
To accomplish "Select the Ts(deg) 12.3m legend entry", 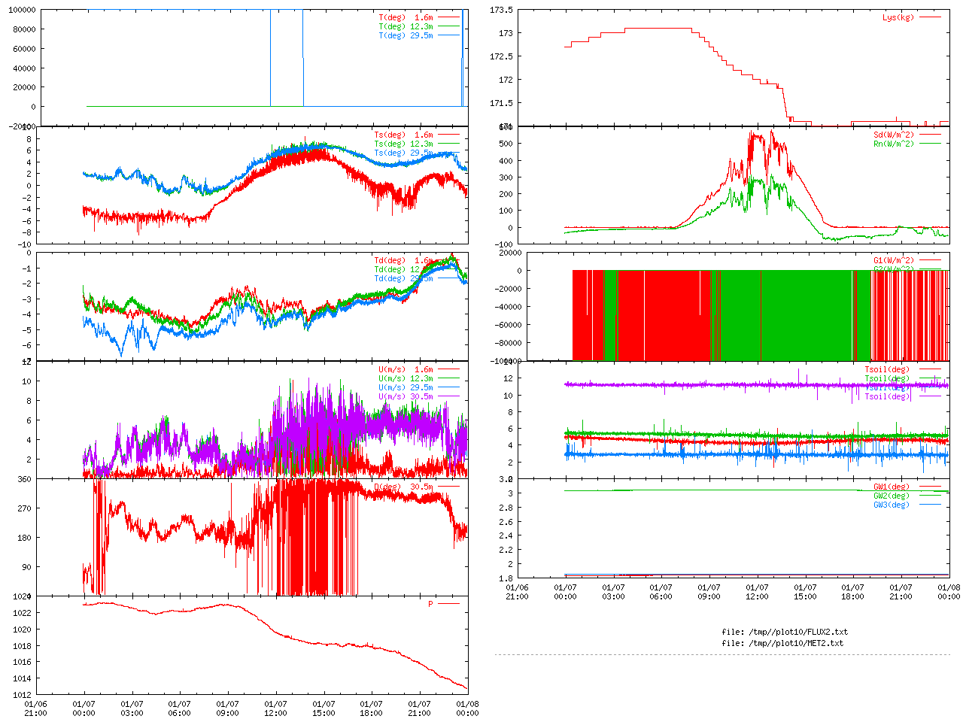I will coord(403,144).
